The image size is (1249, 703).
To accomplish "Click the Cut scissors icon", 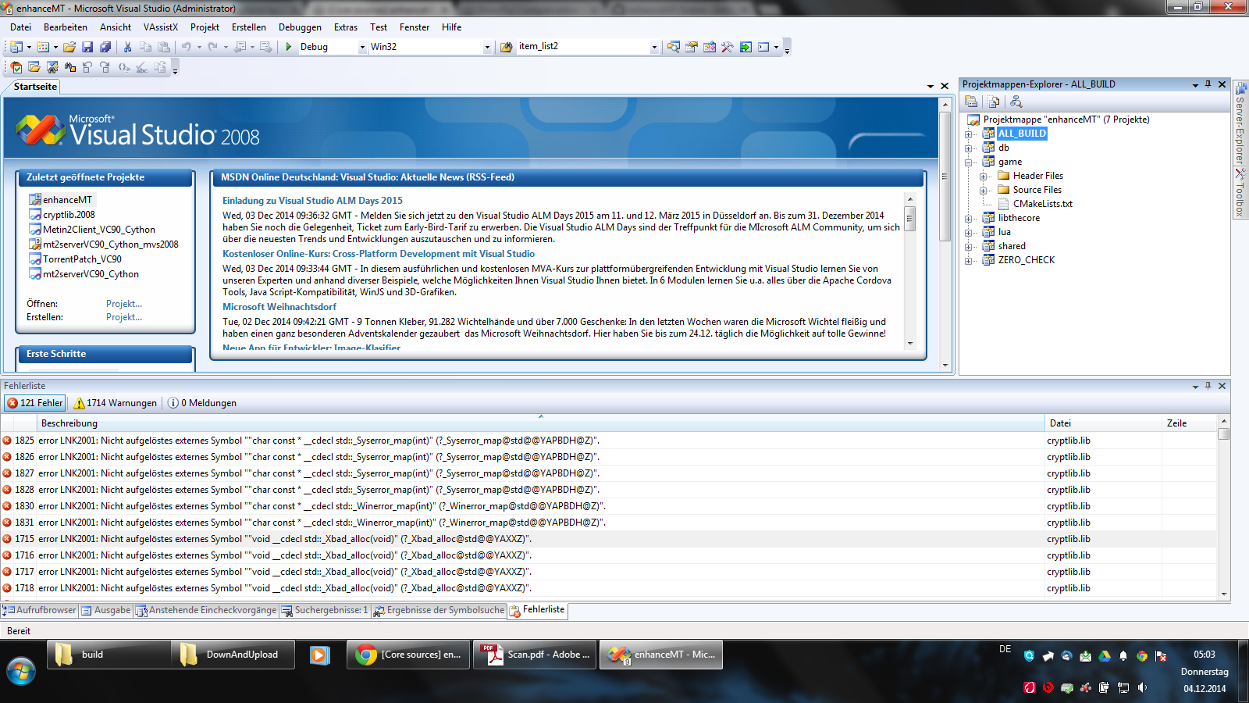I will pyautogui.click(x=127, y=47).
